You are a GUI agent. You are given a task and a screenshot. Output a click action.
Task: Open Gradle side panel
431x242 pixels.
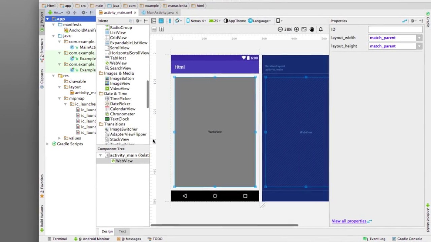click(x=428, y=20)
